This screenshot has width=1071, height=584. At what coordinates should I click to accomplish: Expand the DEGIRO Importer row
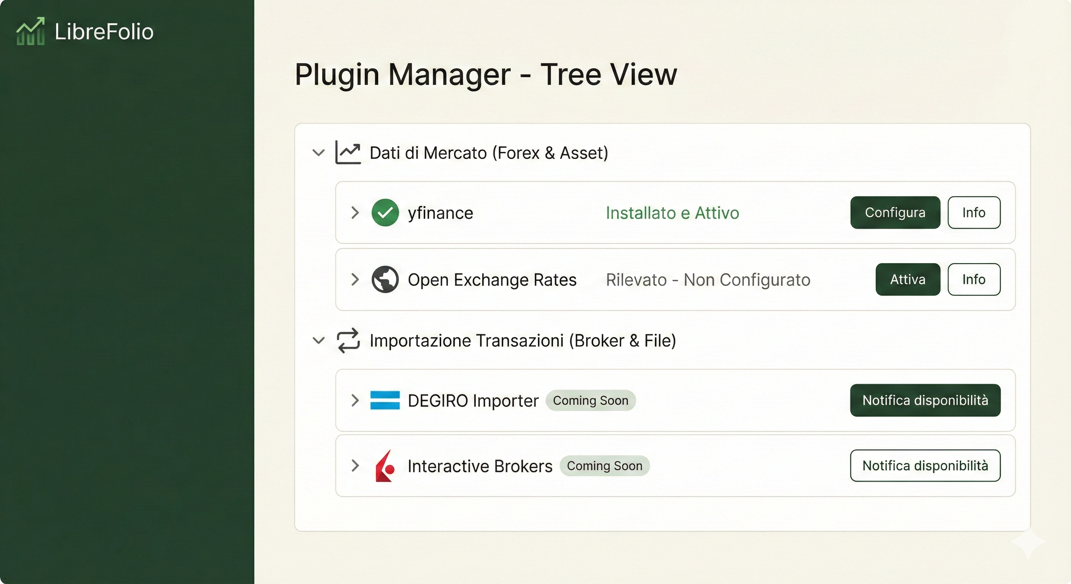pos(354,400)
